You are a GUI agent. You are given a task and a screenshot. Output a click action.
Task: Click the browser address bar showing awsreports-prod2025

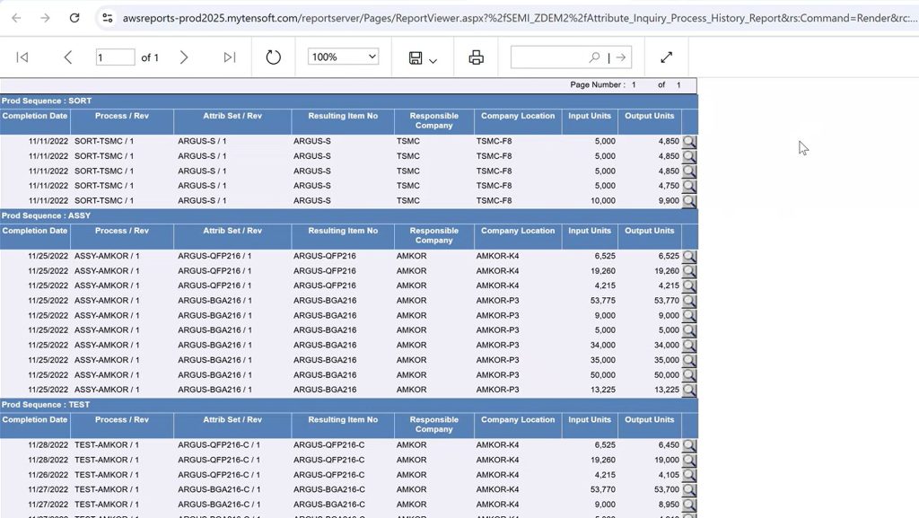click(x=359, y=16)
